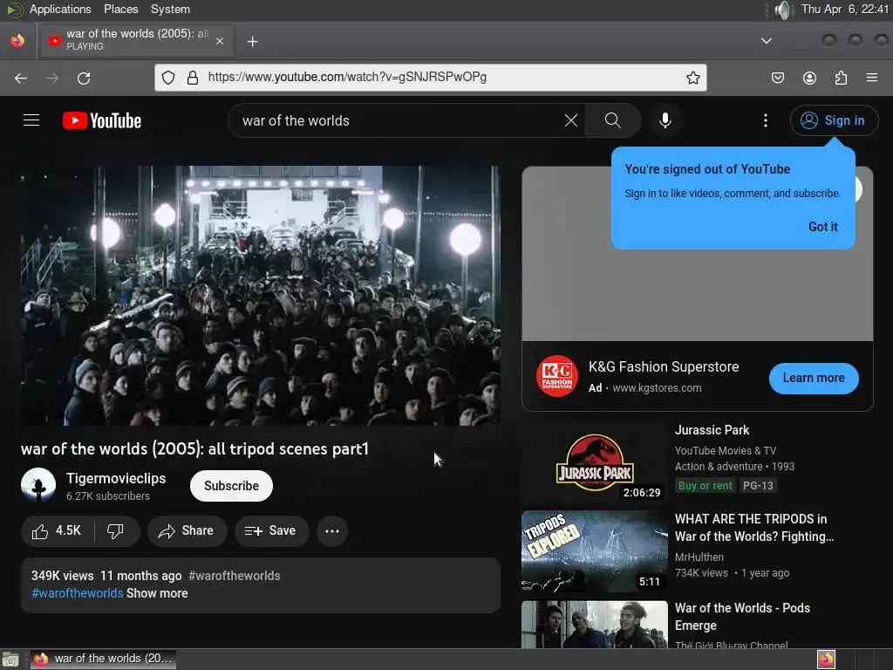Open Tripods Explored video thumbnail
The image size is (893, 670).
[x=594, y=551]
